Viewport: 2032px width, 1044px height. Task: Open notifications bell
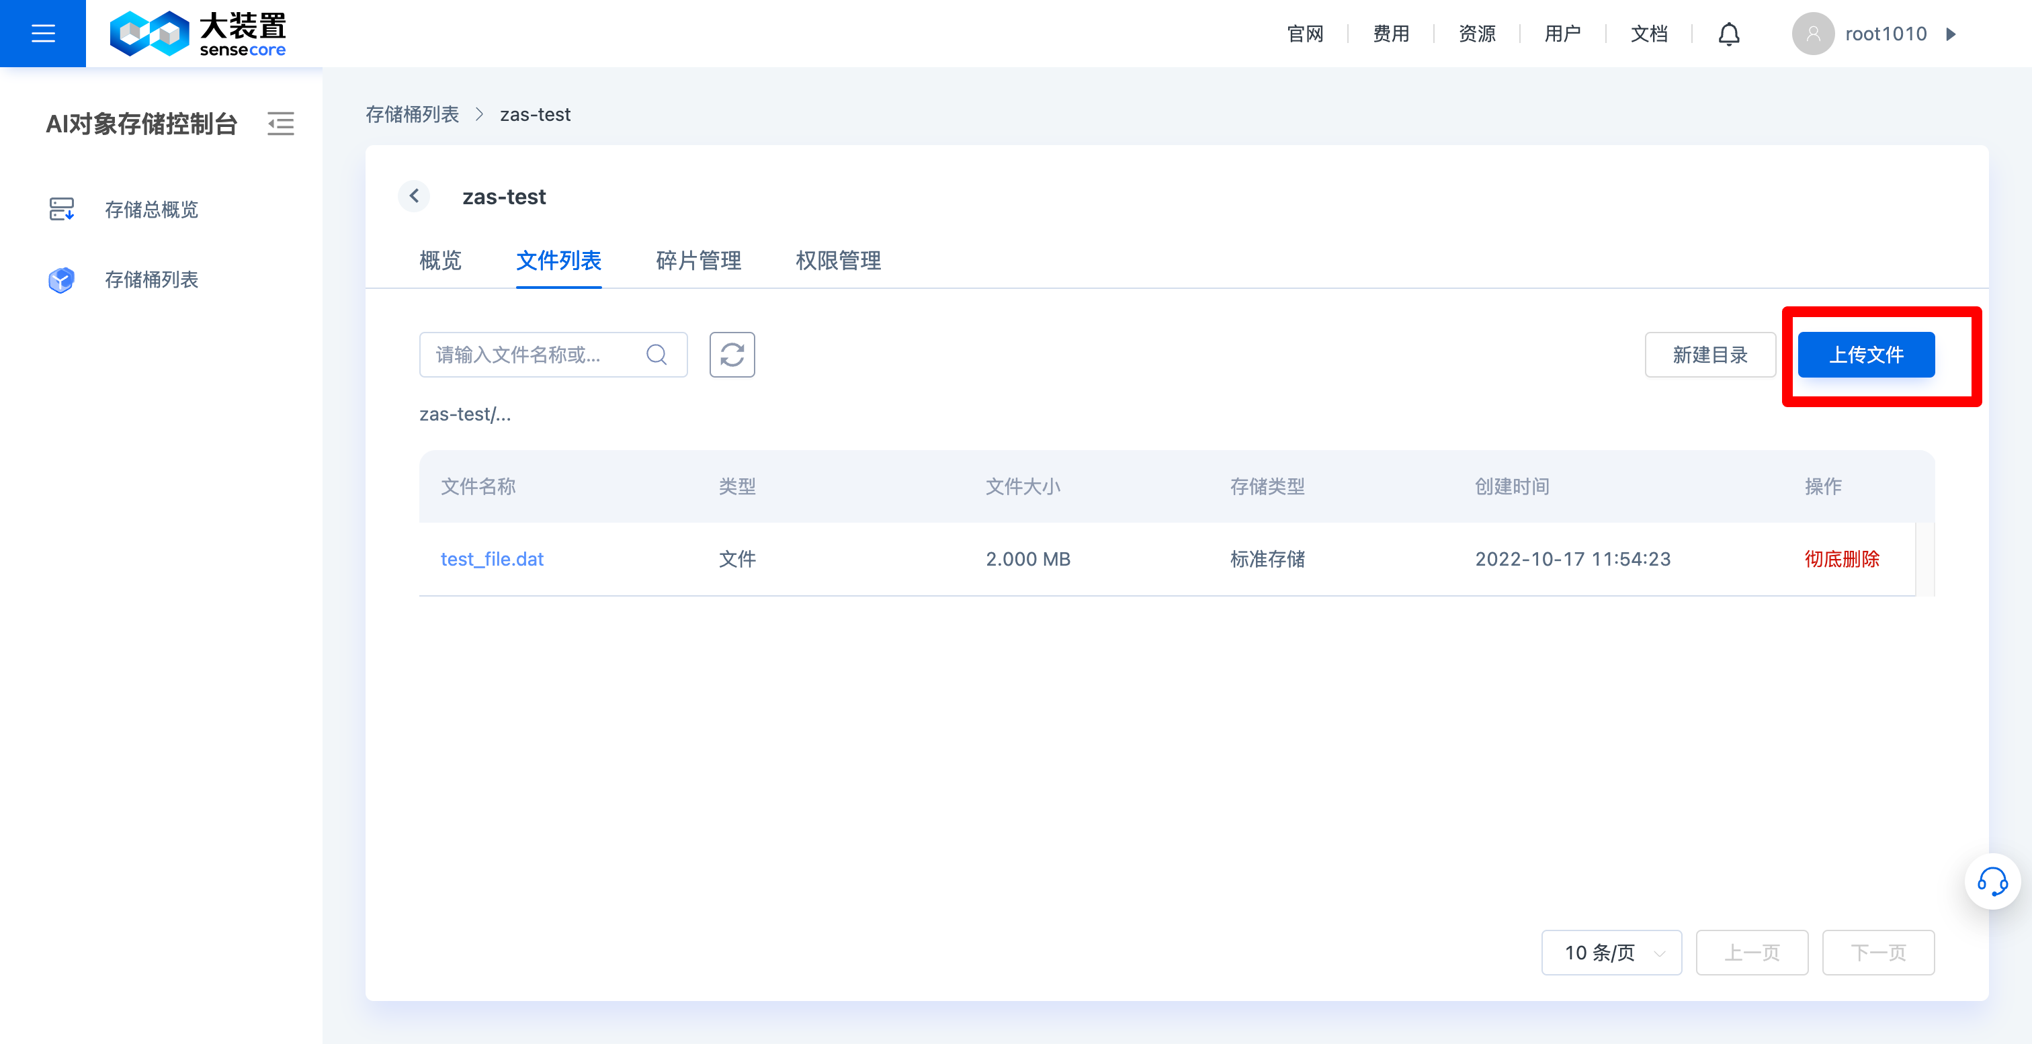[1728, 34]
